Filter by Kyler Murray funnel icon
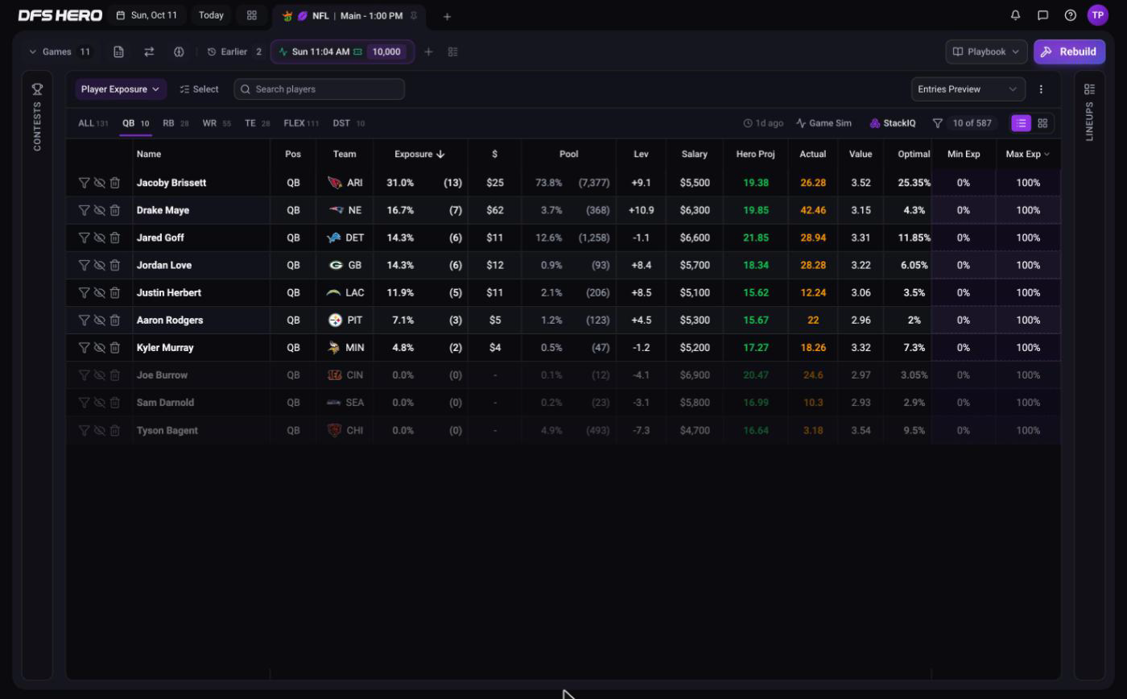 tap(84, 348)
